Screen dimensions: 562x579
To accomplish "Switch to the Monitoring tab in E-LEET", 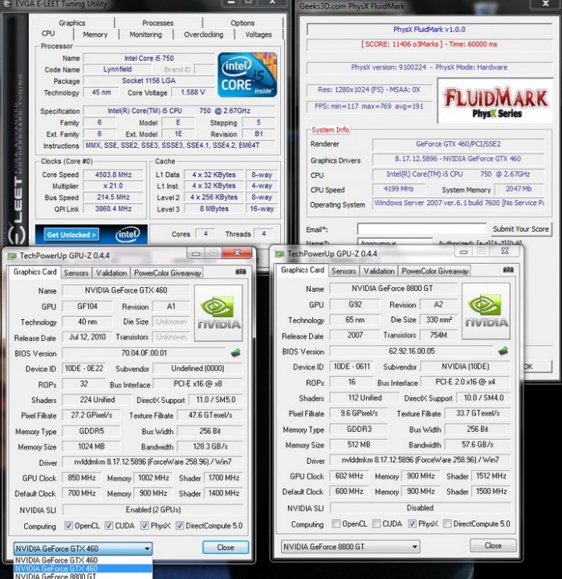I will pos(145,35).
